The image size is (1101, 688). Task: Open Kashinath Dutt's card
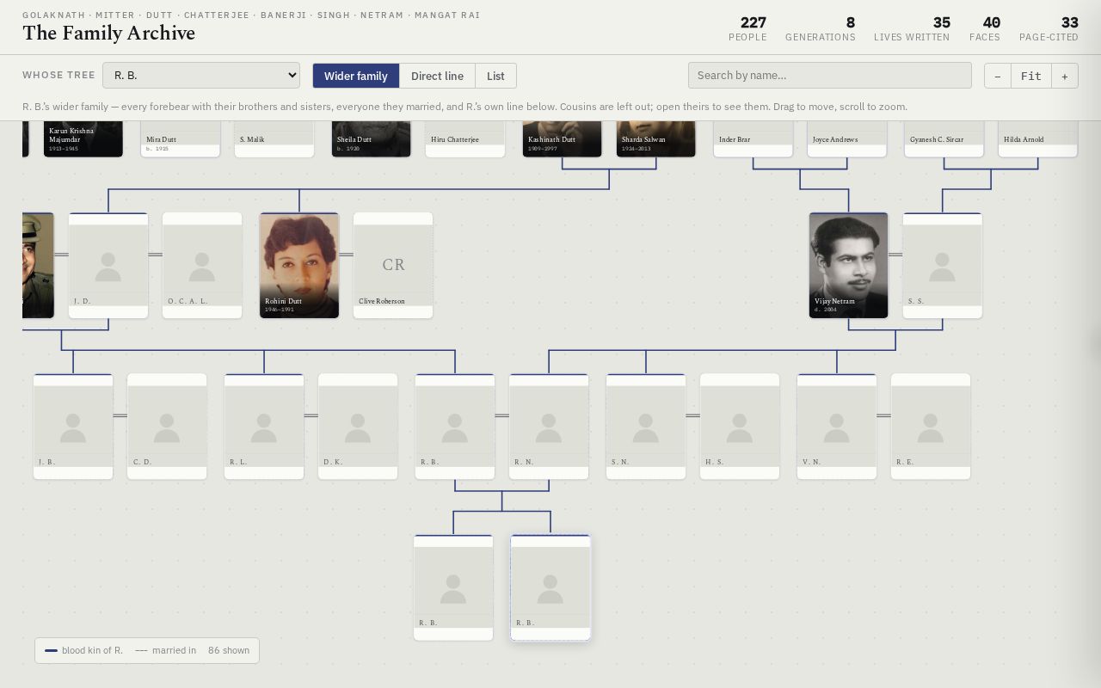(563, 139)
